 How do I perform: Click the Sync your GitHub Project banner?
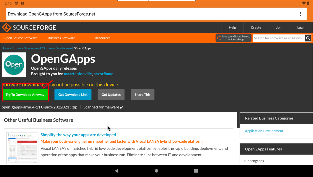(x=233, y=38)
